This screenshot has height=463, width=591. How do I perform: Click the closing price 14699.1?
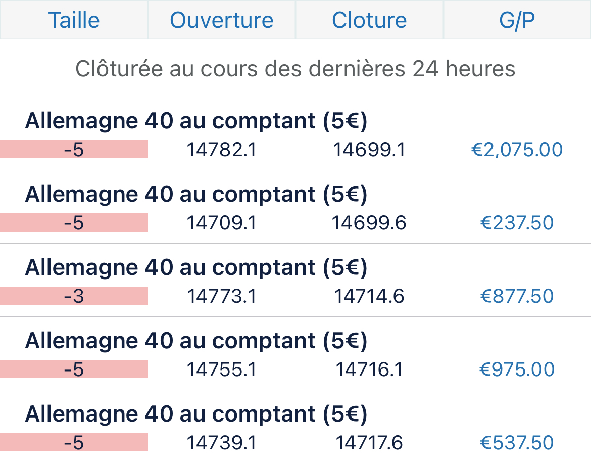(369, 150)
